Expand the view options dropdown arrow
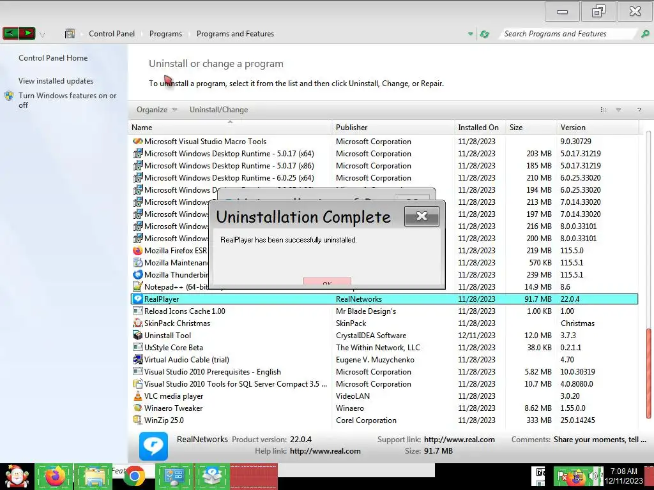This screenshot has width=654, height=490. [x=618, y=110]
